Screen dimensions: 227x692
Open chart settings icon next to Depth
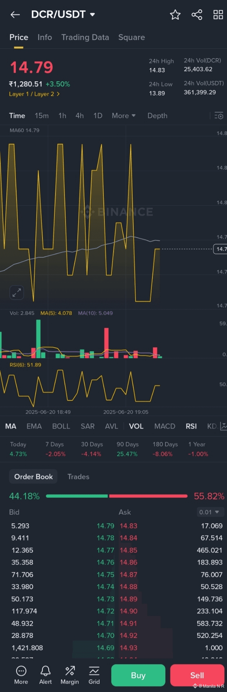click(219, 116)
